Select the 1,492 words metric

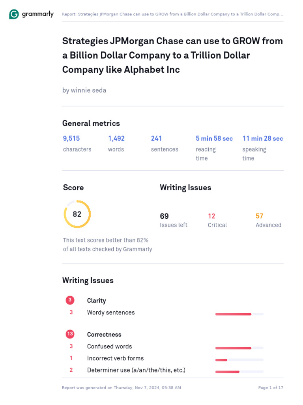tap(116, 138)
